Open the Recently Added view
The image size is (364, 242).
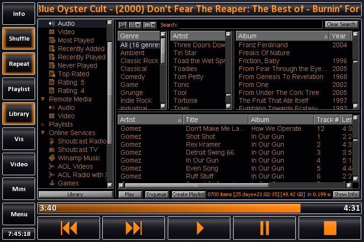(81, 49)
